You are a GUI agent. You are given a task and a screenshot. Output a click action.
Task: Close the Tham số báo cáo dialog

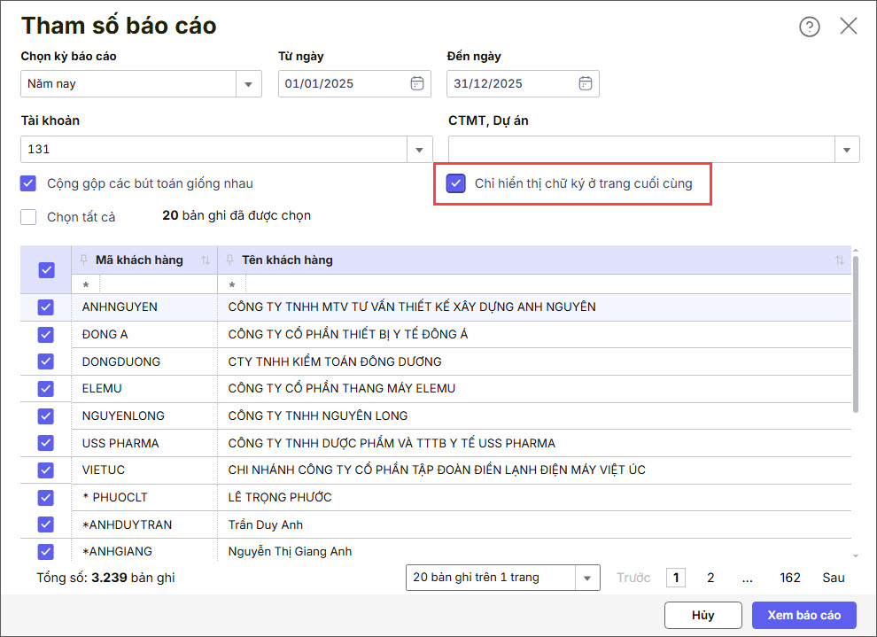(848, 27)
